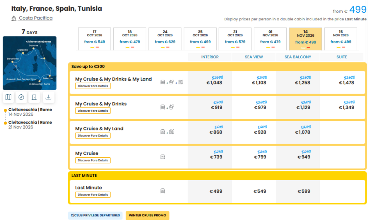Select the 15 Nov 2026 departure tab

click(x=341, y=39)
